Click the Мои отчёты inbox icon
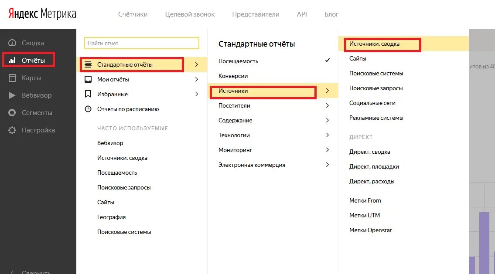495x274 pixels. tap(88, 79)
